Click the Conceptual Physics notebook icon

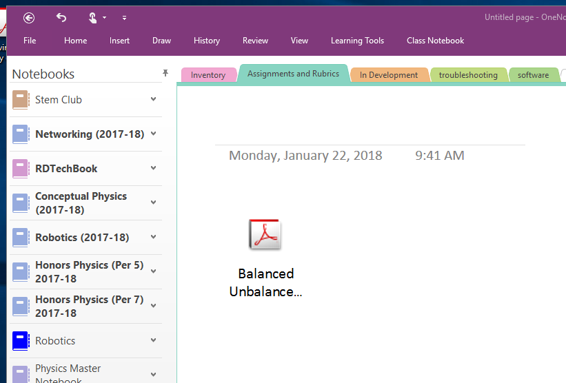tap(21, 203)
